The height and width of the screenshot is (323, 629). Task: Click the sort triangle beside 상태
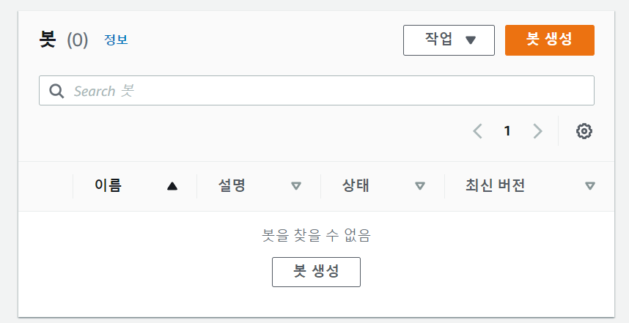[419, 186]
